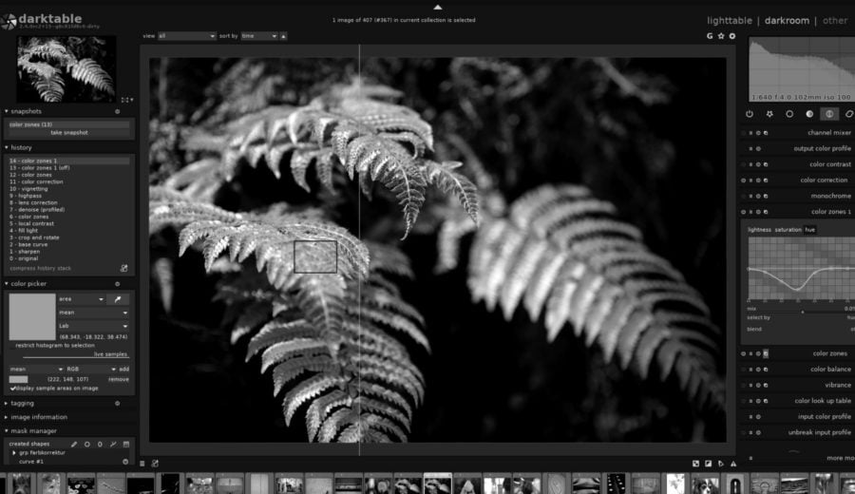The height and width of the screenshot is (494, 855).
Task: Select the brush shape tool in mask manager
Action: point(74,444)
